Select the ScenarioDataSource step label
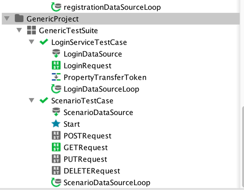The width and height of the screenshot is (244, 190). (98, 112)
